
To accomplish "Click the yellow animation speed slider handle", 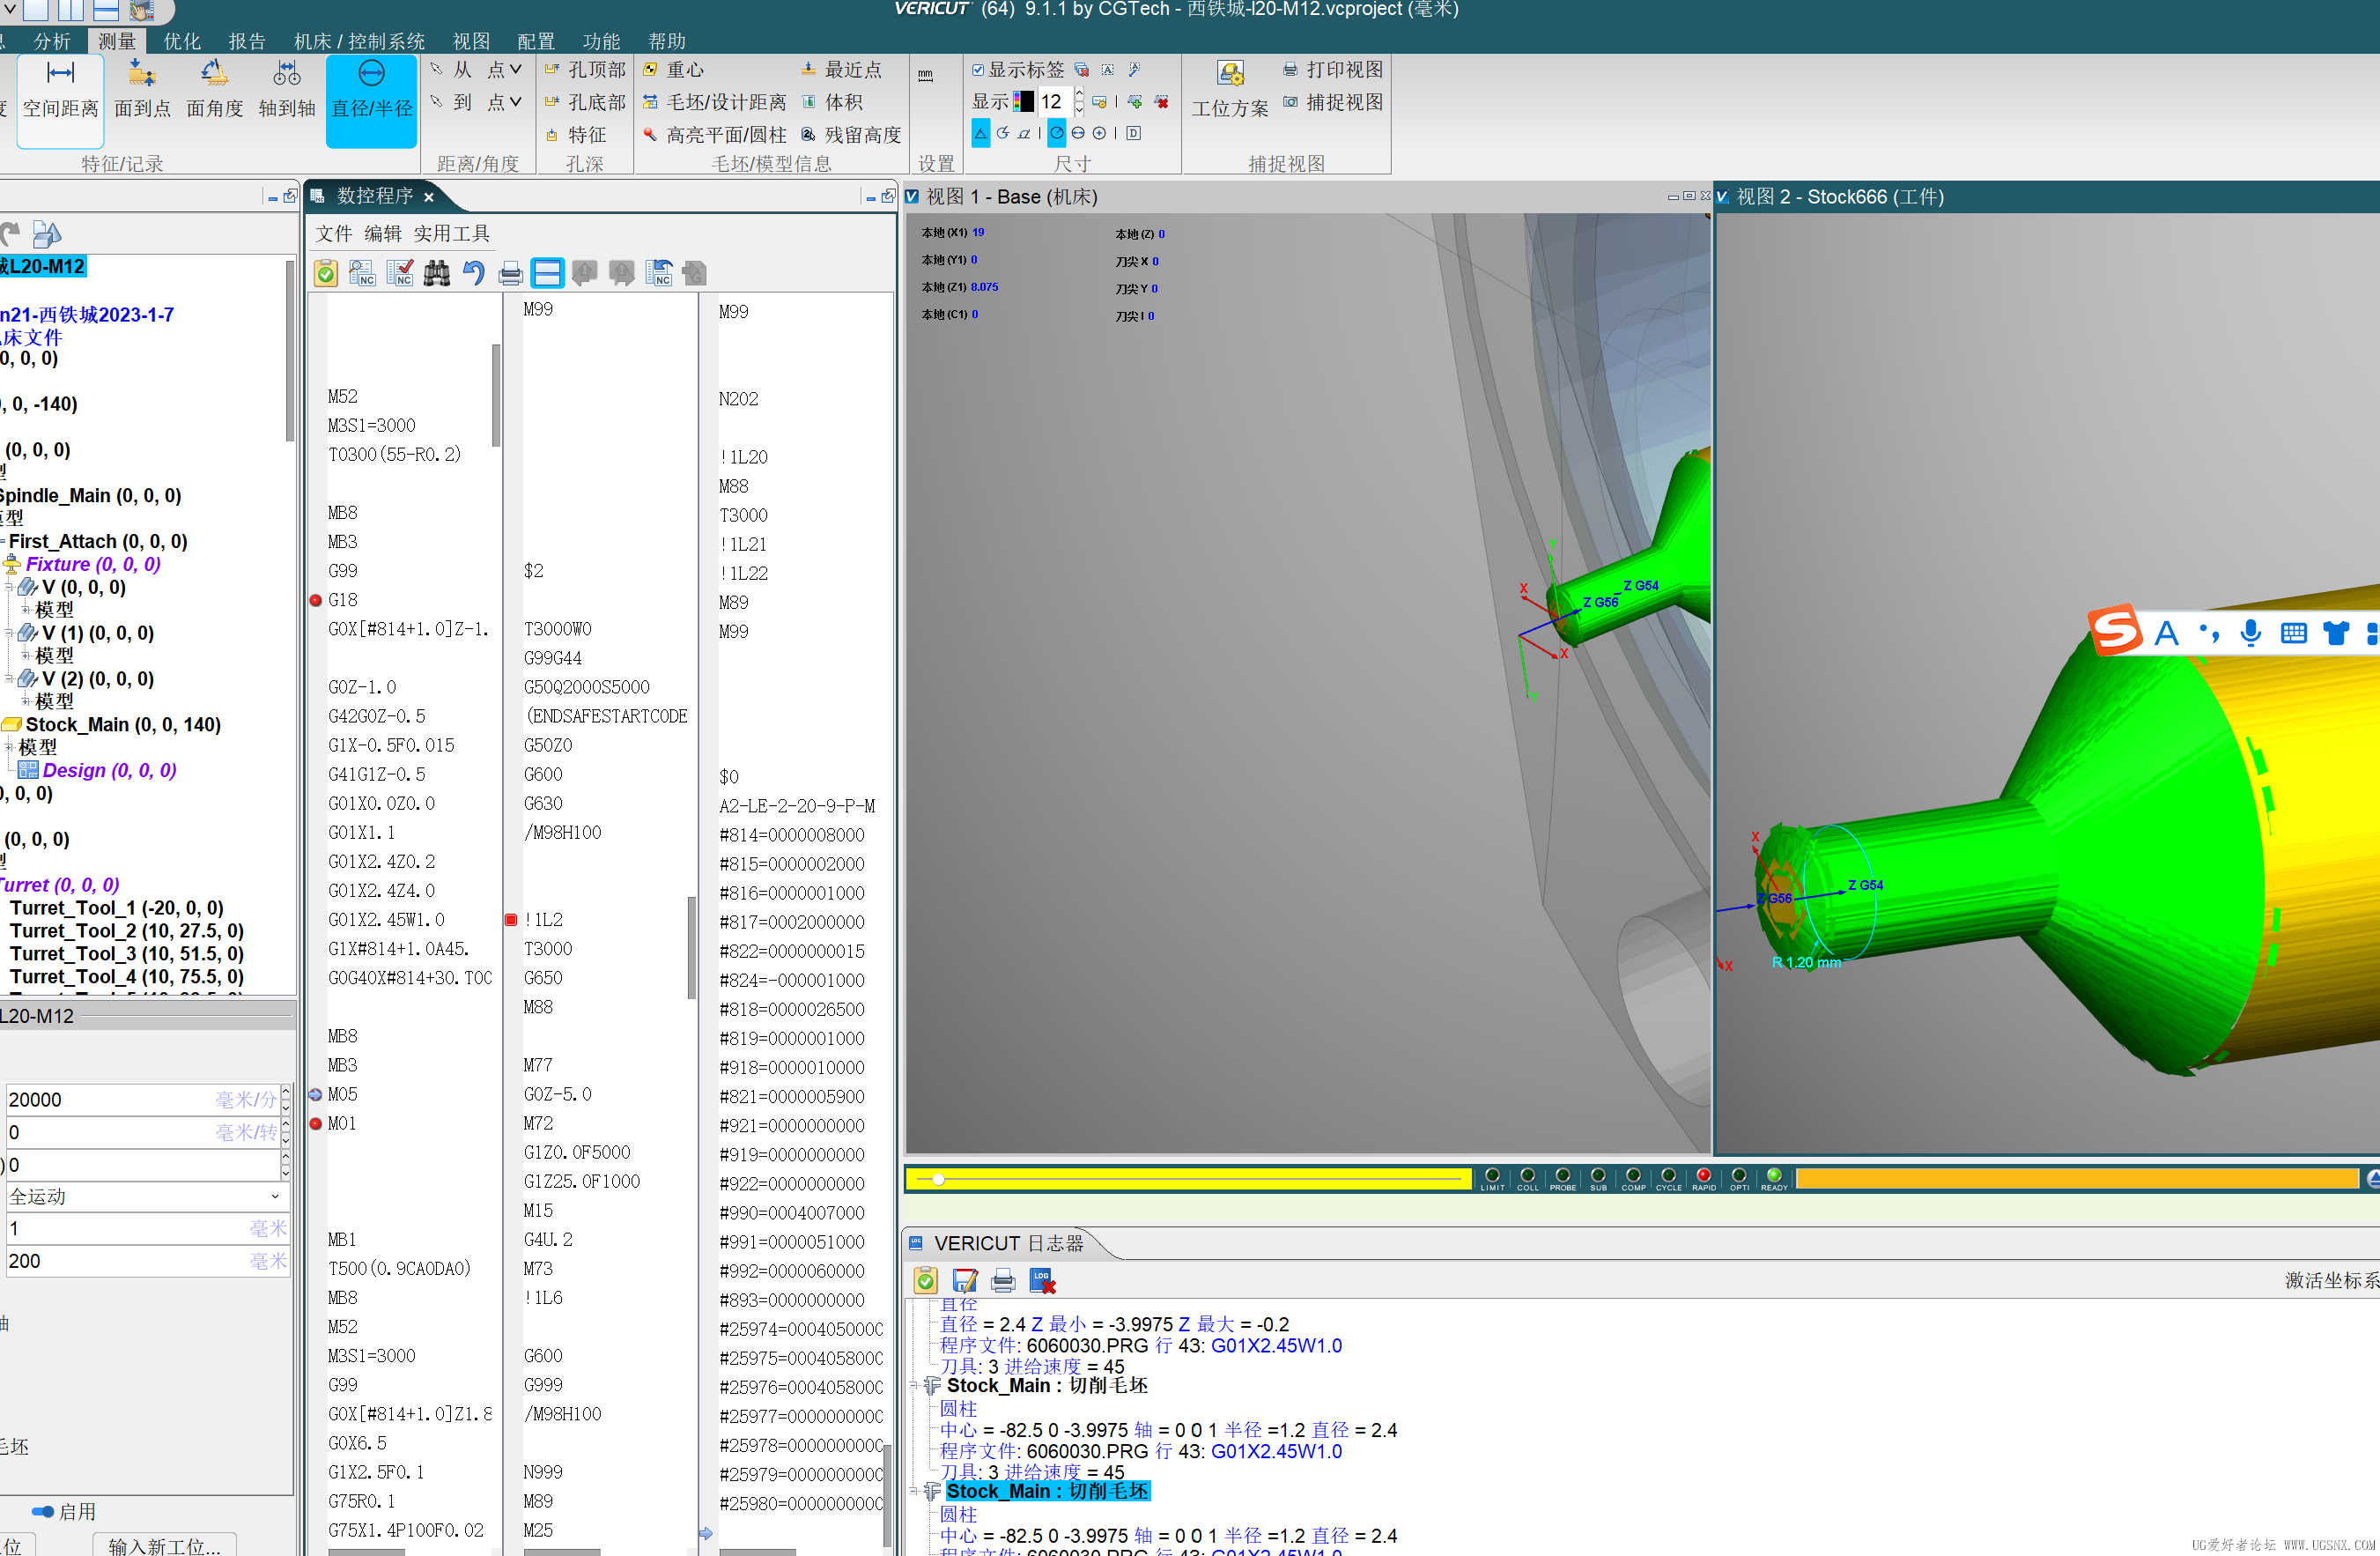I will coord(938,1180).
